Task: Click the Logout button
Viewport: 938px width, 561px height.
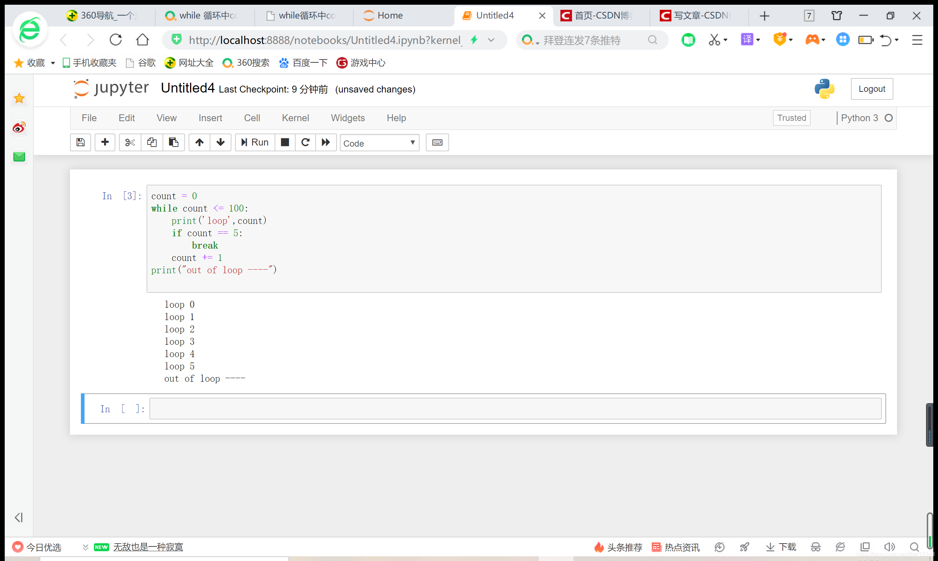Action: pyautogui.click(x=872, y=89)
